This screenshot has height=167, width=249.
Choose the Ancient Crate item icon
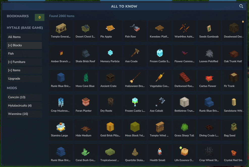pyautogui.click(x=110, y=78)
